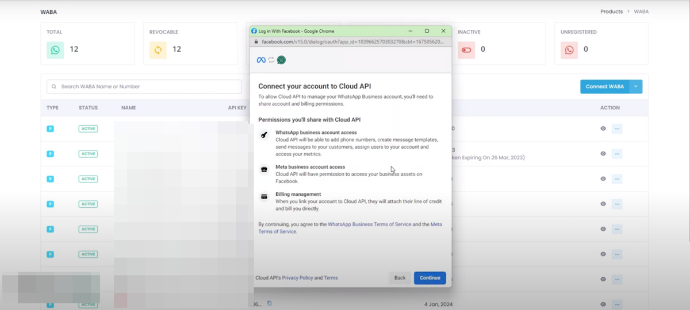
Task: Click the red toggle icon in INACTIVE card
Action: pyautogui.click(x=466, y=50)
